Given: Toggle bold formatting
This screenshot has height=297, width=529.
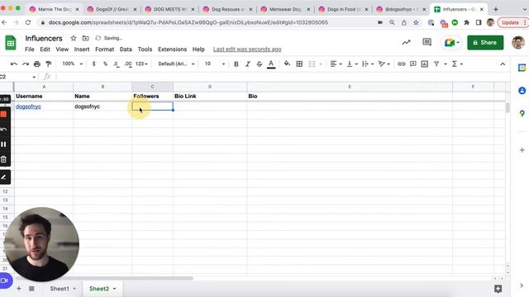Looking at the screenshot, I should [236, 64].
